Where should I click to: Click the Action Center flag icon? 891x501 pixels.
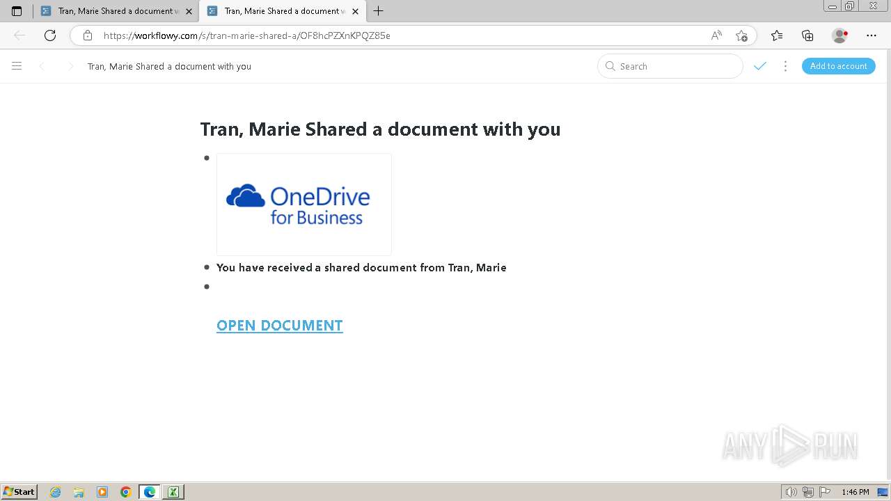click(x=824, y=492)
